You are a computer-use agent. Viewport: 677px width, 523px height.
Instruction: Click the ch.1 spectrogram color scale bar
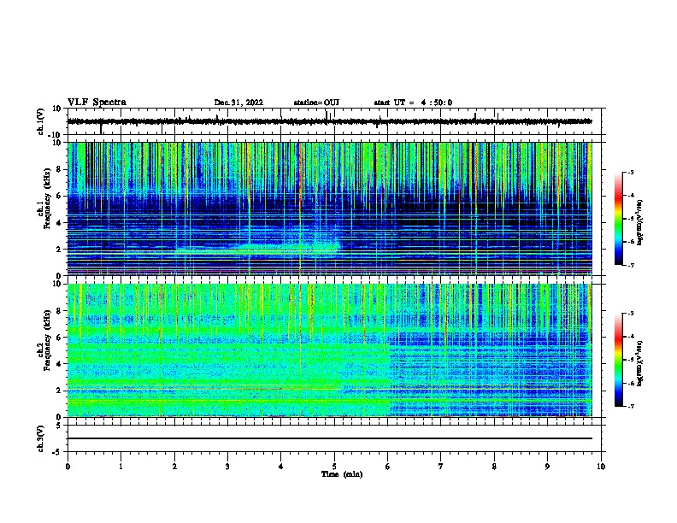tap(619, 219)
